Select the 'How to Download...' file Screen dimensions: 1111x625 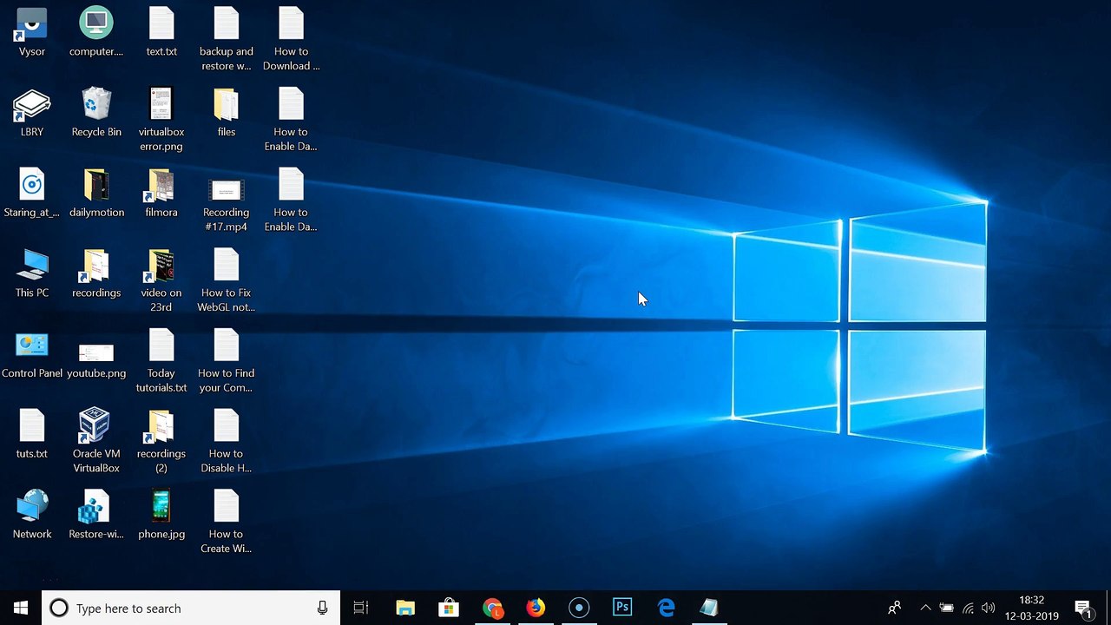tap(291, 38)
